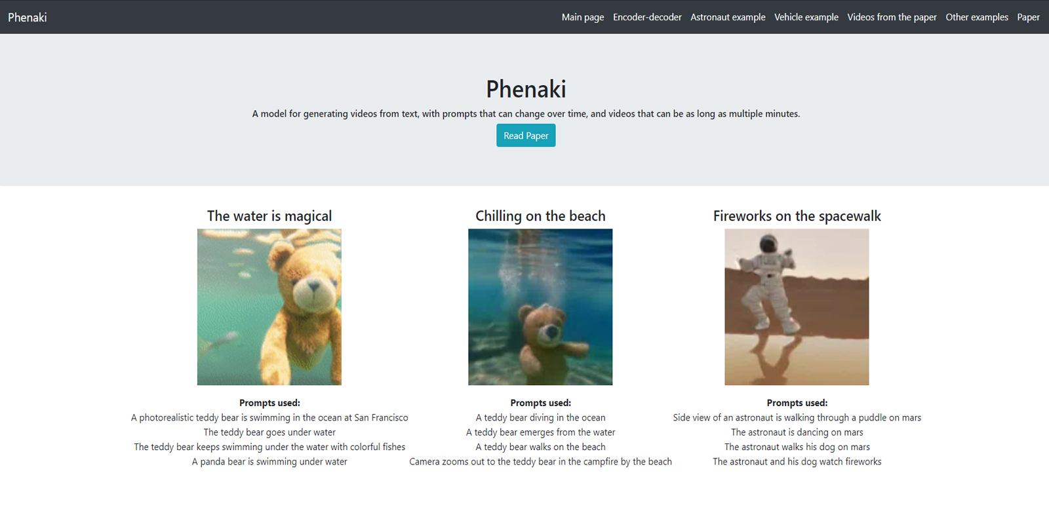Image resolution: width=1049 pixels, height=524 pixels.
Task: Click the large Phenaki page title
Action: (x=526, y=89)
